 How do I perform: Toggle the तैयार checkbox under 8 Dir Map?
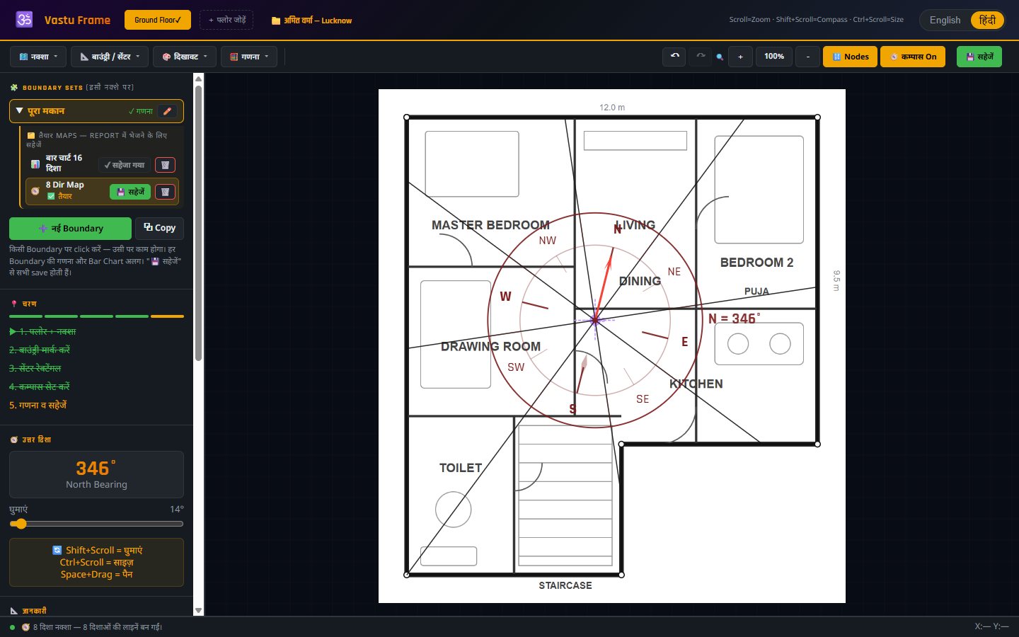click(51, 196)
